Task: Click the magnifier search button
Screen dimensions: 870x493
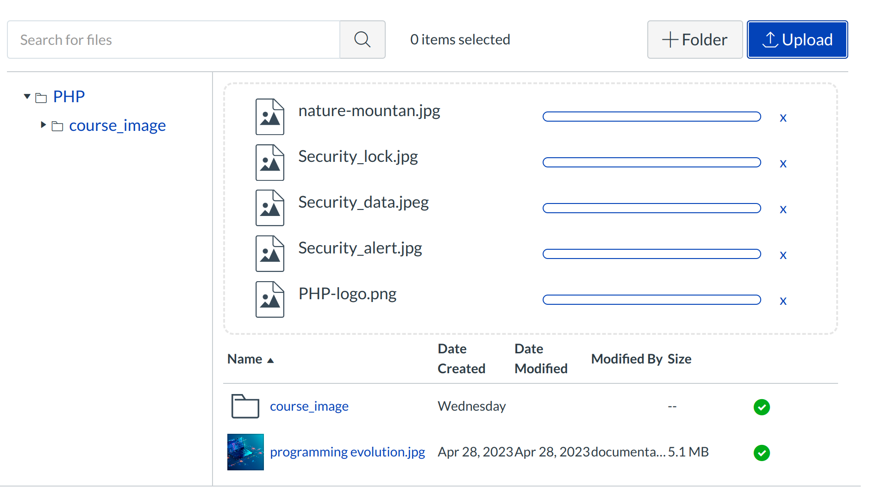Action: pos(362,40)
